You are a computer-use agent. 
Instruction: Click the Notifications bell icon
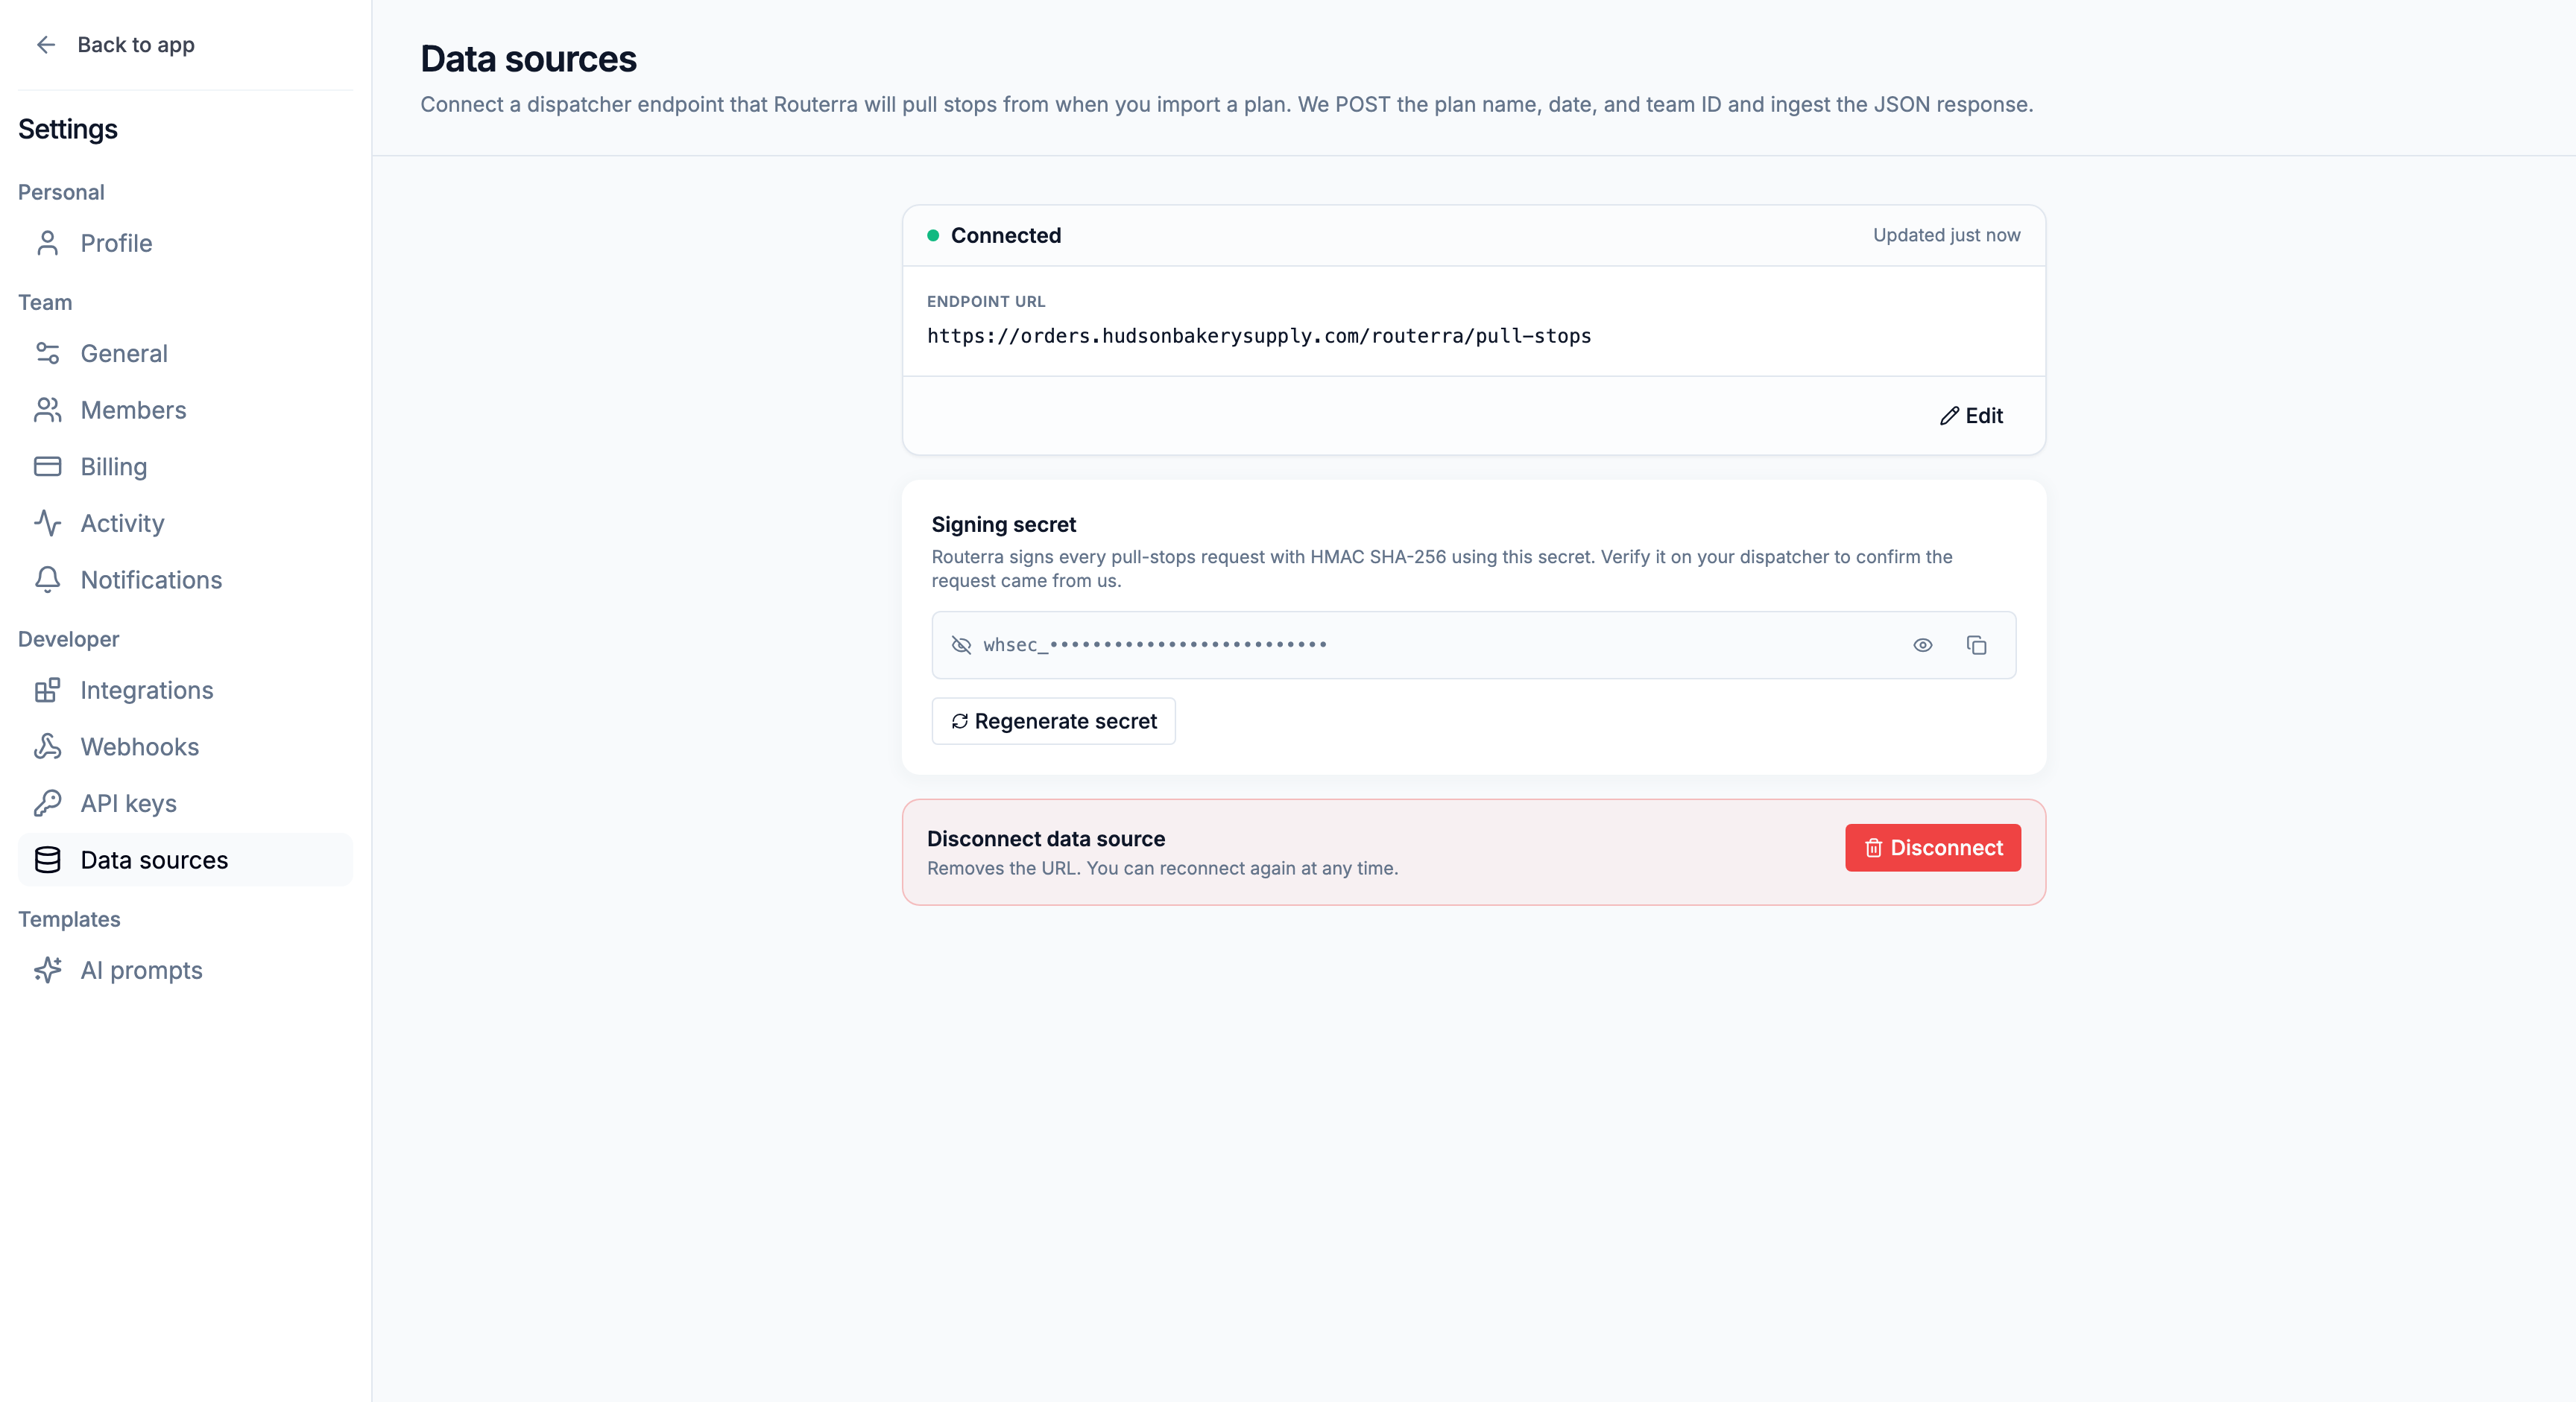click(x=47, y=580)
